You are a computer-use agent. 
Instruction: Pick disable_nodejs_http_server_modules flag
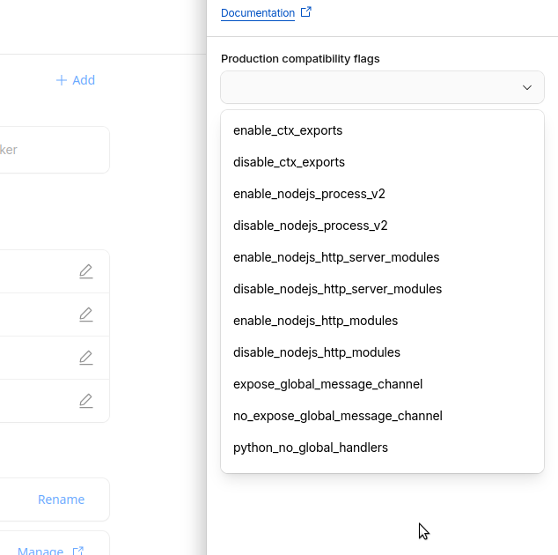[337, 289]
